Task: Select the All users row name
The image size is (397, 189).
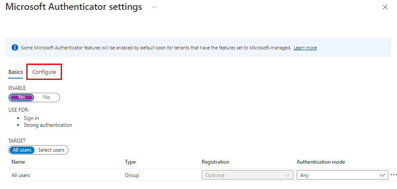Action: pyautogui.click(x=21, y=175)
